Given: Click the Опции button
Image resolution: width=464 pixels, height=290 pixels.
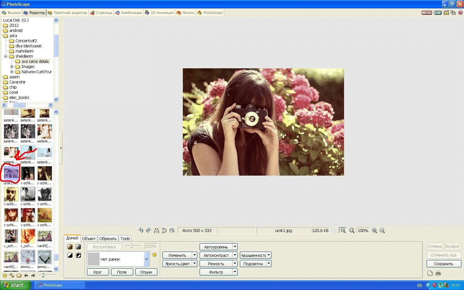Looking at the screenshot, I should click(146, 272).
